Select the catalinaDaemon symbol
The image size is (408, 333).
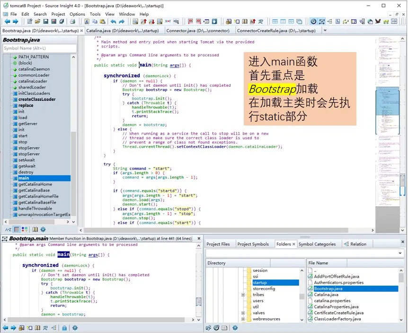[x=34, y=69]
